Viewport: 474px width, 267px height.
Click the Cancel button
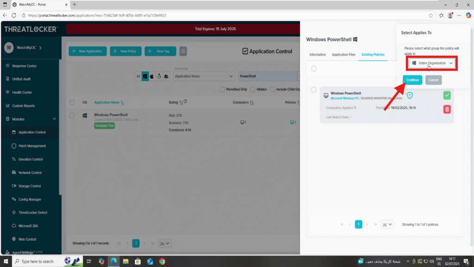pyautogui.click(x=433, y=80)
